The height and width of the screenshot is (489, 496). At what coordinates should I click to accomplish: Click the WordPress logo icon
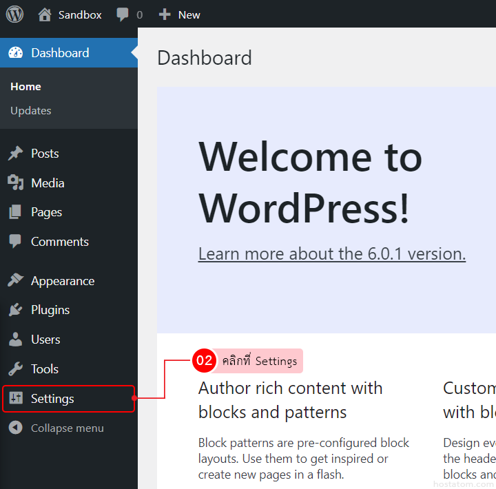[x=15, y=14]
